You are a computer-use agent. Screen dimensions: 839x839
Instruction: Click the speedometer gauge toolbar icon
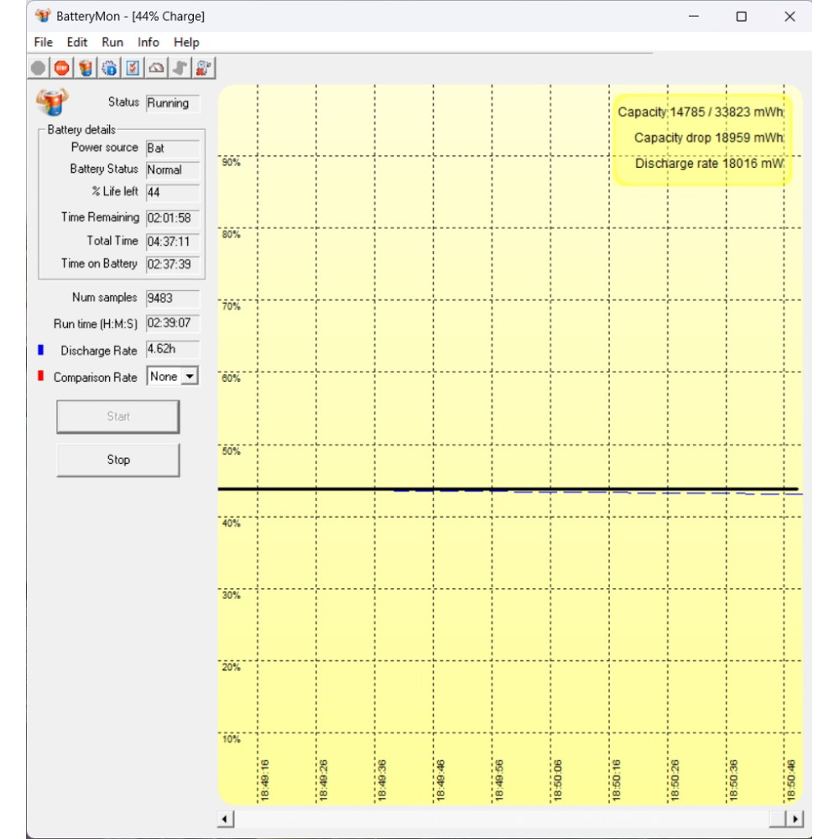pos(156,68)
